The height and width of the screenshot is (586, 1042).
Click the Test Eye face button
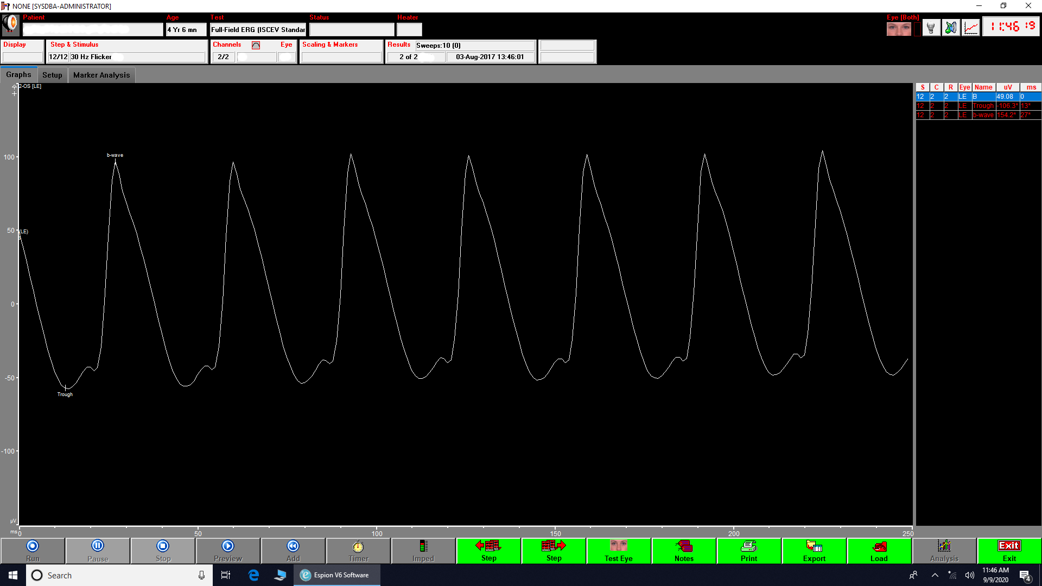(619, 551)
